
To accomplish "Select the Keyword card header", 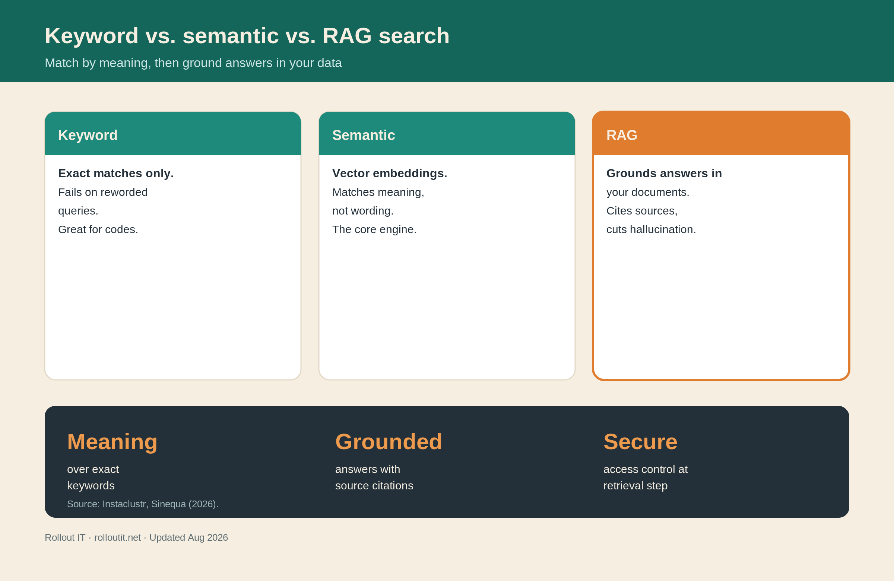I will click(173, 133).
